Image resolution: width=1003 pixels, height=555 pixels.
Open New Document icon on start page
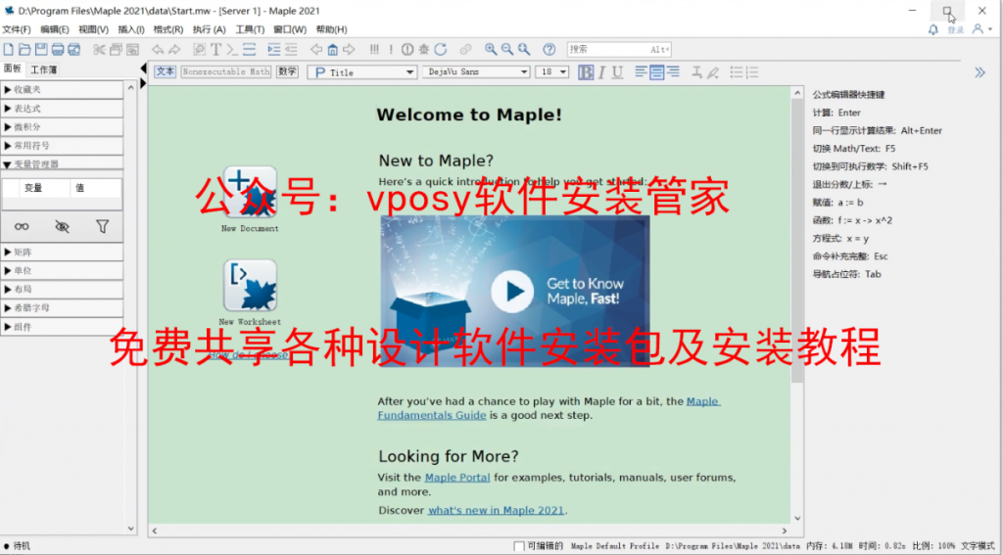click(250, 193)
